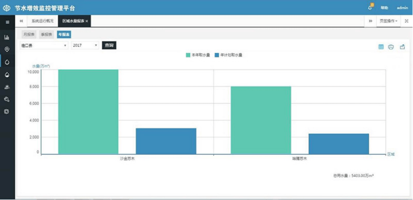Click the fullscreen expand icon
Image resolution: width=413 pixels, height=200 pixels.
point(406,21)
